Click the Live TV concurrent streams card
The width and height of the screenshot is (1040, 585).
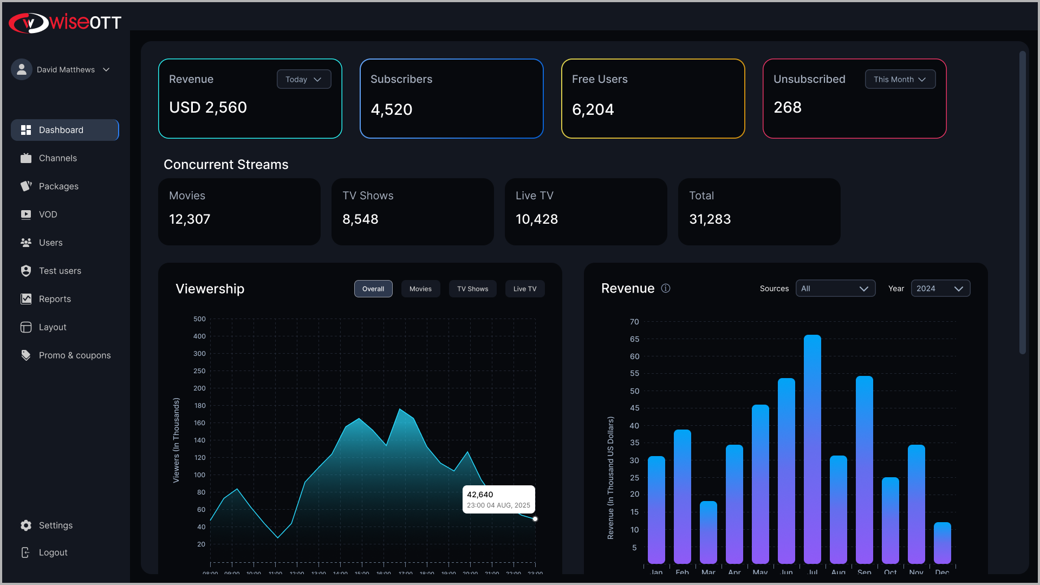(x=586, y=212)
